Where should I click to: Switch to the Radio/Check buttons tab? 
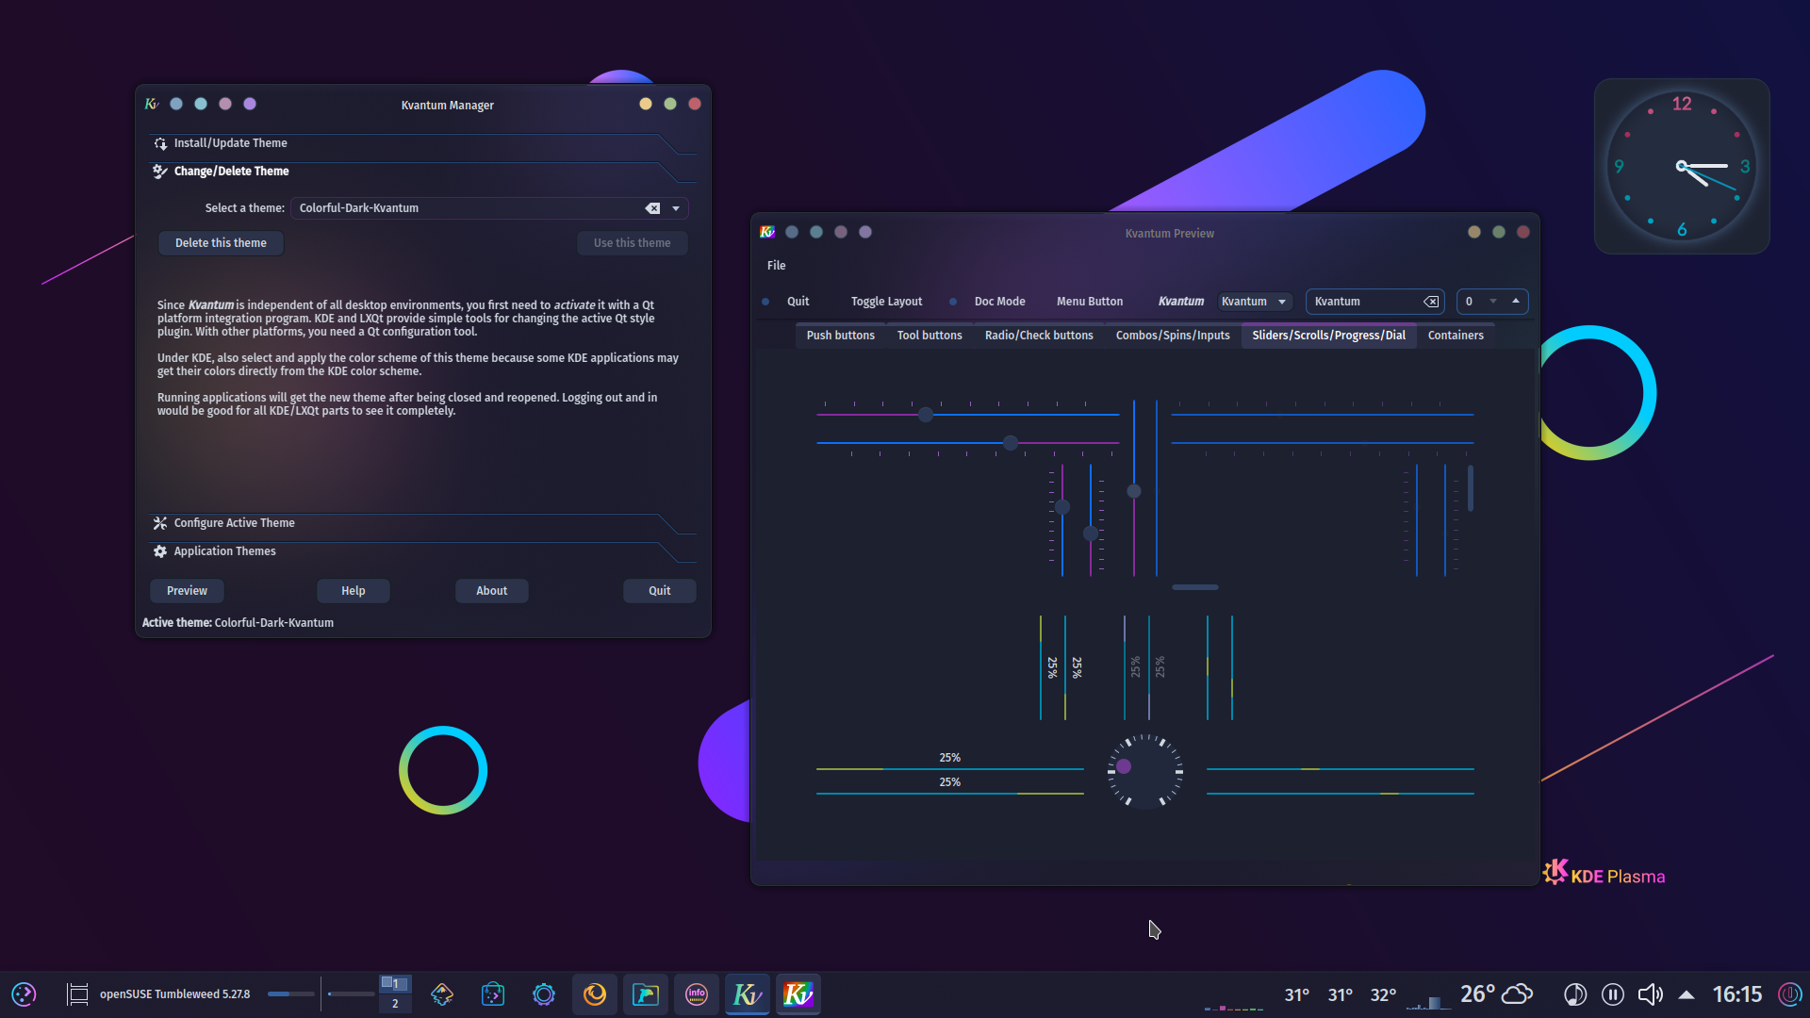pyautogui.click(x=1039, y=336)
